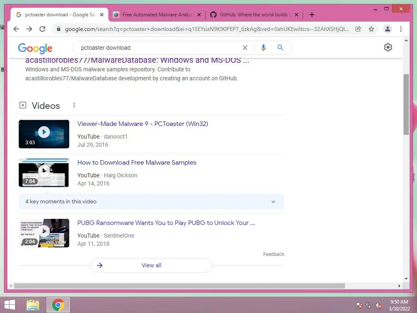Submit search with the magnifier icon
The width and height of the screenshot is (417, 313).
[x=280, y=48]
